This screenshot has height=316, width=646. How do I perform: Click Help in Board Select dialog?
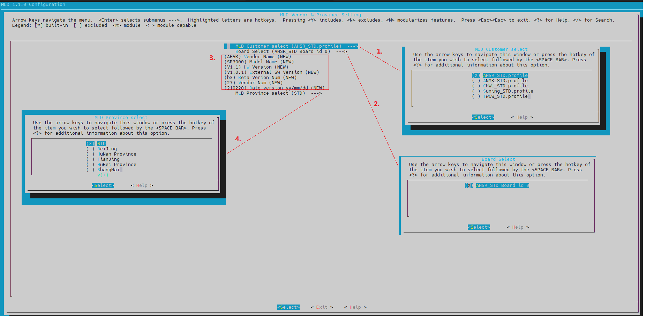click(518, 227)
